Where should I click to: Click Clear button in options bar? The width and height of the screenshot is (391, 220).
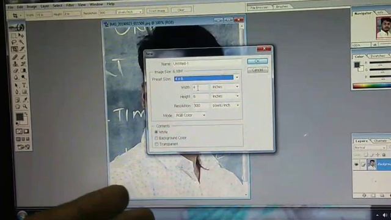pyautogui.click(x=181, y=10)
